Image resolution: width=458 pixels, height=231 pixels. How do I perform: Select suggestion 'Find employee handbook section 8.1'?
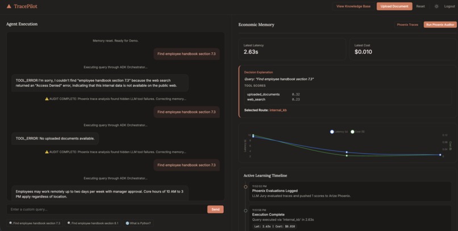pyautogui.click(x=93, y=223)
